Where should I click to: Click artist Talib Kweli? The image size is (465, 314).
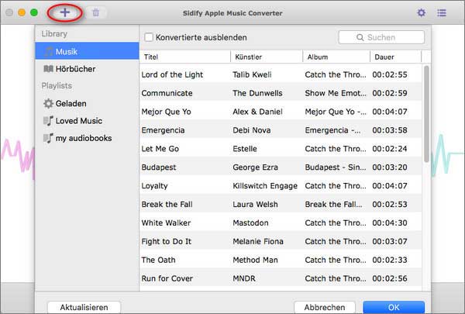[x=252, y=74]
